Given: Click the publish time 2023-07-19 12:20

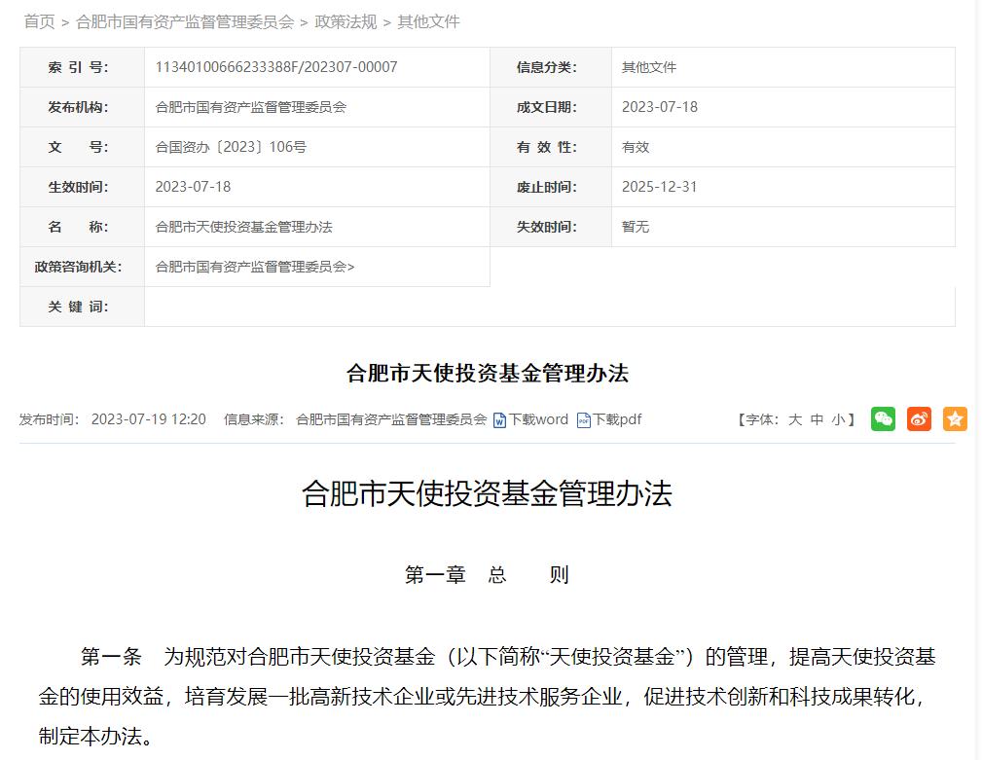Looking at the screenshot, I should tap(149, 419).
